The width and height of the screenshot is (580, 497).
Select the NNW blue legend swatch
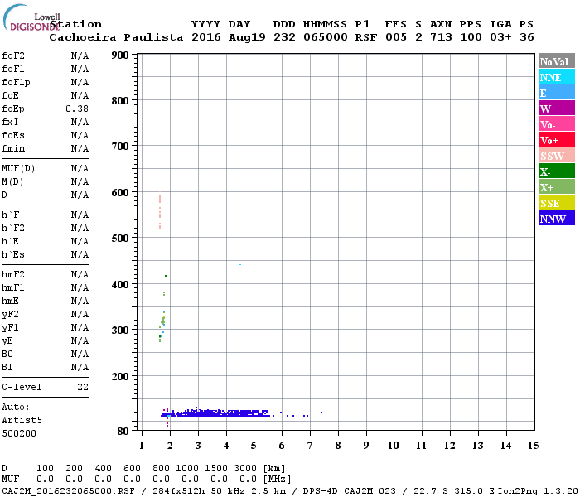[x=557, y=218]
